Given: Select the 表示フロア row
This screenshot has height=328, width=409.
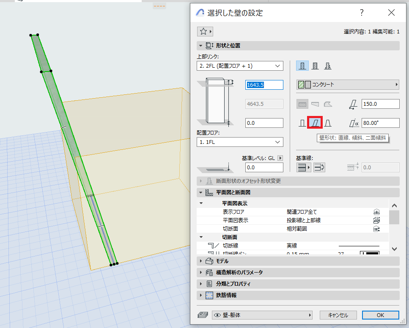Looking at the screenshot, I should pyautogui.click(x=292, y=212).
